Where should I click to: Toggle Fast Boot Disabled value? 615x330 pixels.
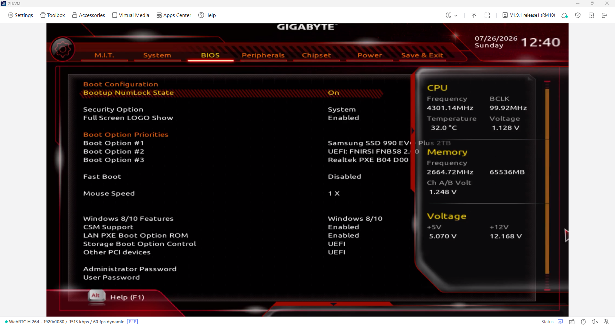344,177
